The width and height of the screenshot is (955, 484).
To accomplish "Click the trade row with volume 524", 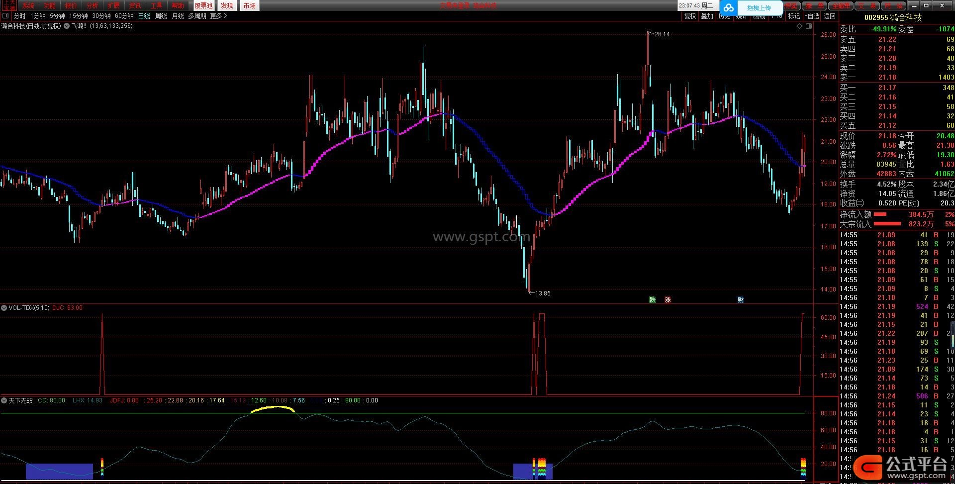I will tap(897, 307).
